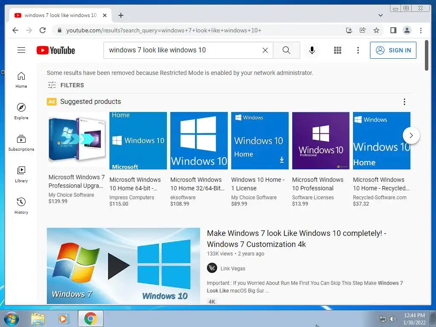
Task: Click the address bar URL
Action: coord(163,30)
